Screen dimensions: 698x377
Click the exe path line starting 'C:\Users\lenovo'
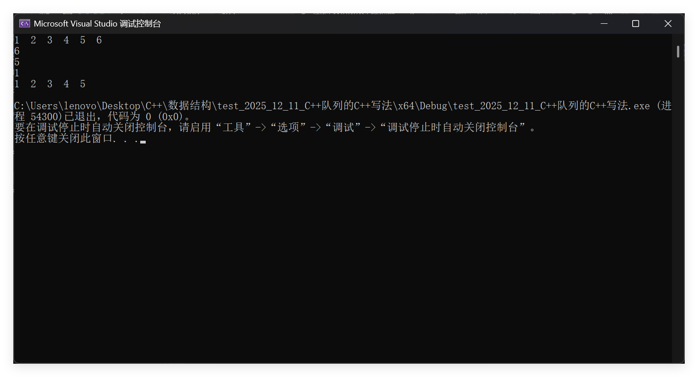343,106
